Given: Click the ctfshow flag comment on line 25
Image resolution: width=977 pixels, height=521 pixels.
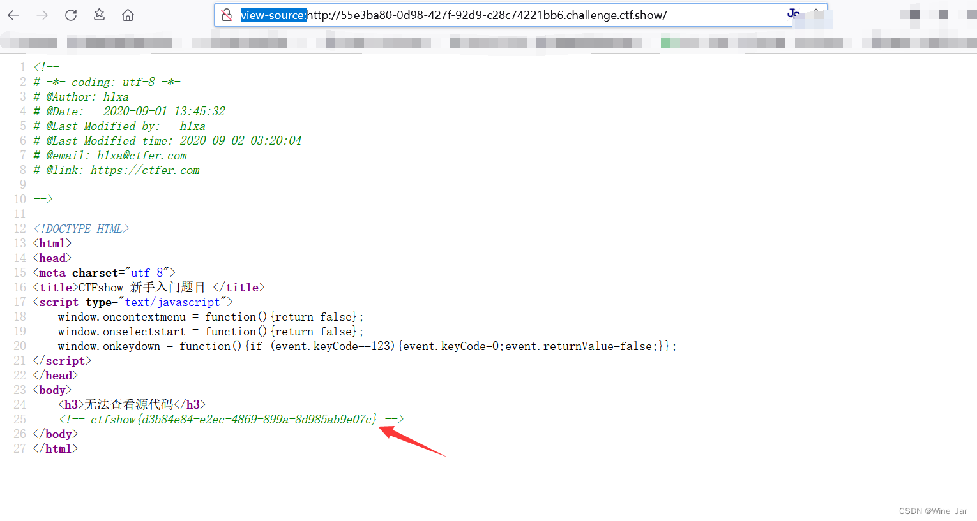Looking at the screenshot, I should pos(231,420).
